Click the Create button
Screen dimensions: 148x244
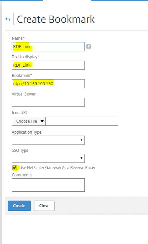pyautogui.click(x=19, y=206)
